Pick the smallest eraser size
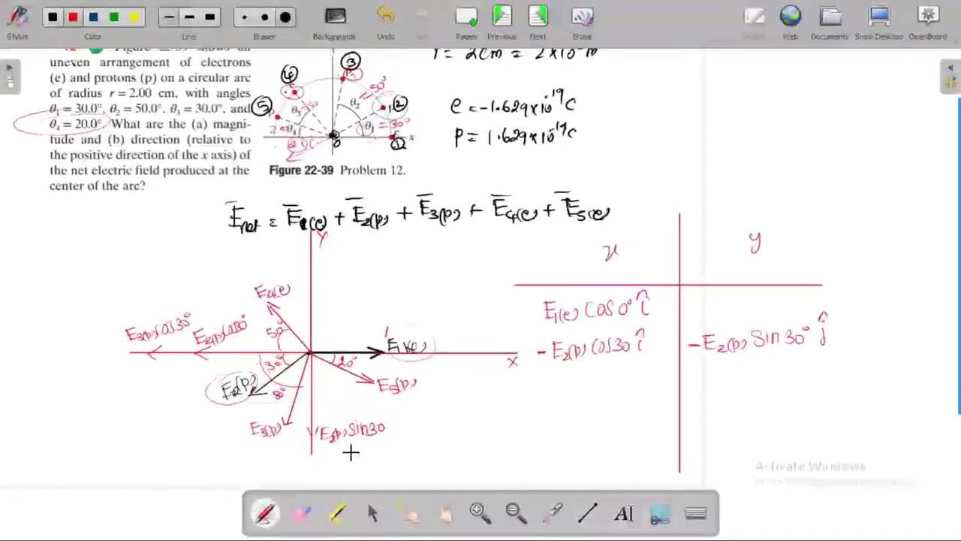The height and width of the screenshot is (541, 961). coord(244,17)
